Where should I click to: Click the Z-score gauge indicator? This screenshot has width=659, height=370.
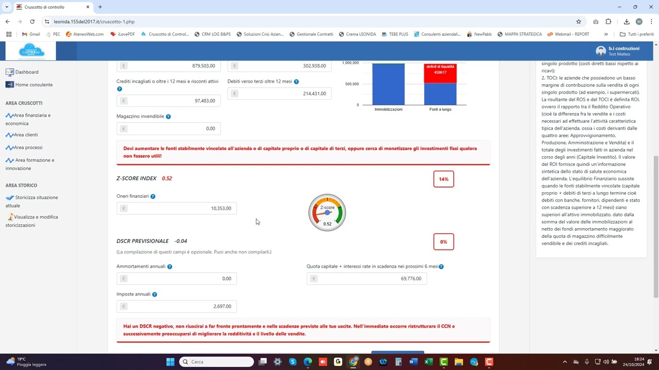327,213
